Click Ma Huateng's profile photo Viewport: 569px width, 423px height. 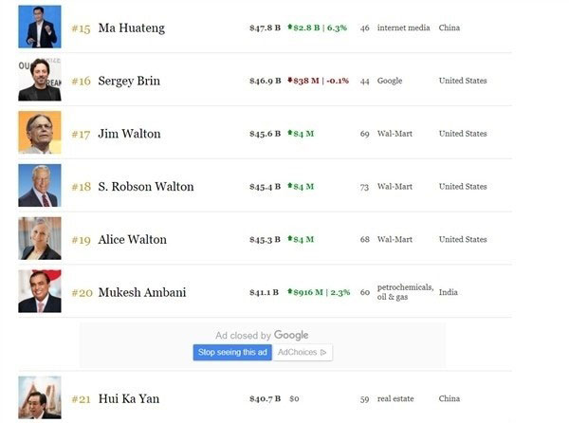(40, 27)
